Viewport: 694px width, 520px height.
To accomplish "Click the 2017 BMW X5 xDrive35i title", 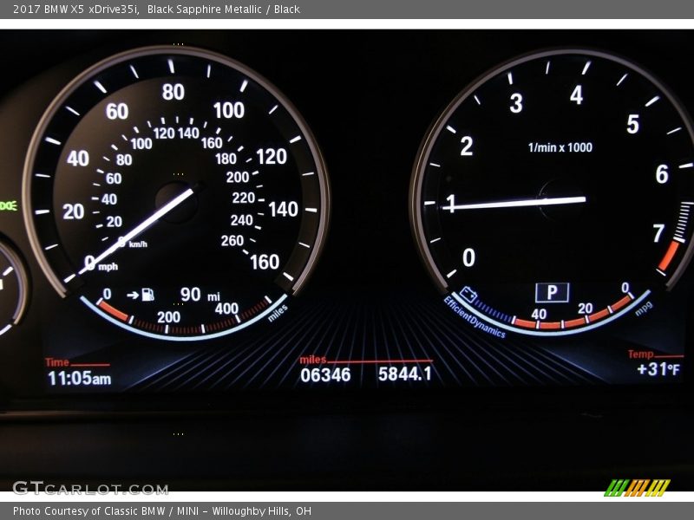I will coord(76,10).
